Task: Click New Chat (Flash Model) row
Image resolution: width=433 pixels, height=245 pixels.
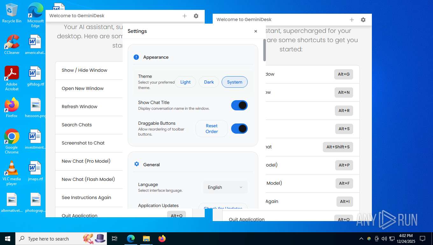Action: tap(89, 179)
